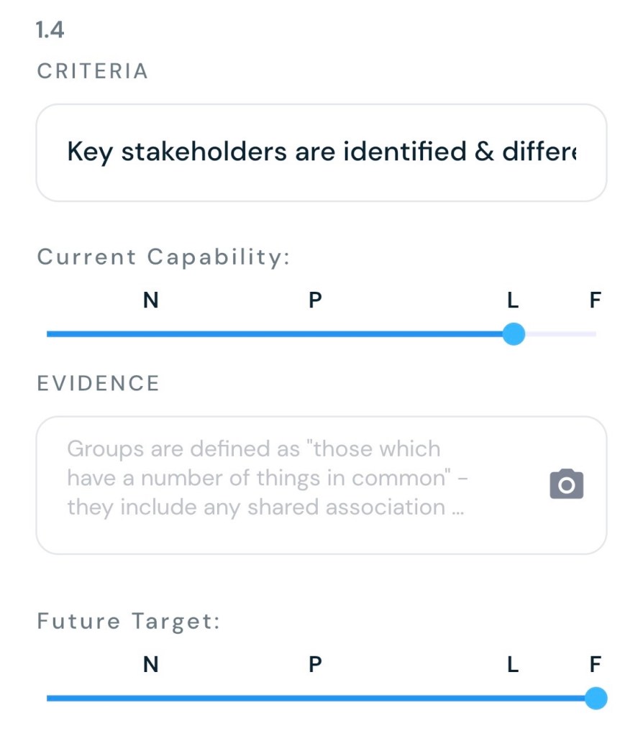
Task: Click the "Current Capability:" label
Action: coord(163,257)
